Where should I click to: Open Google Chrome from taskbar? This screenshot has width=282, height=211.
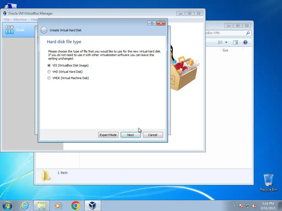[x=75, y=206]
